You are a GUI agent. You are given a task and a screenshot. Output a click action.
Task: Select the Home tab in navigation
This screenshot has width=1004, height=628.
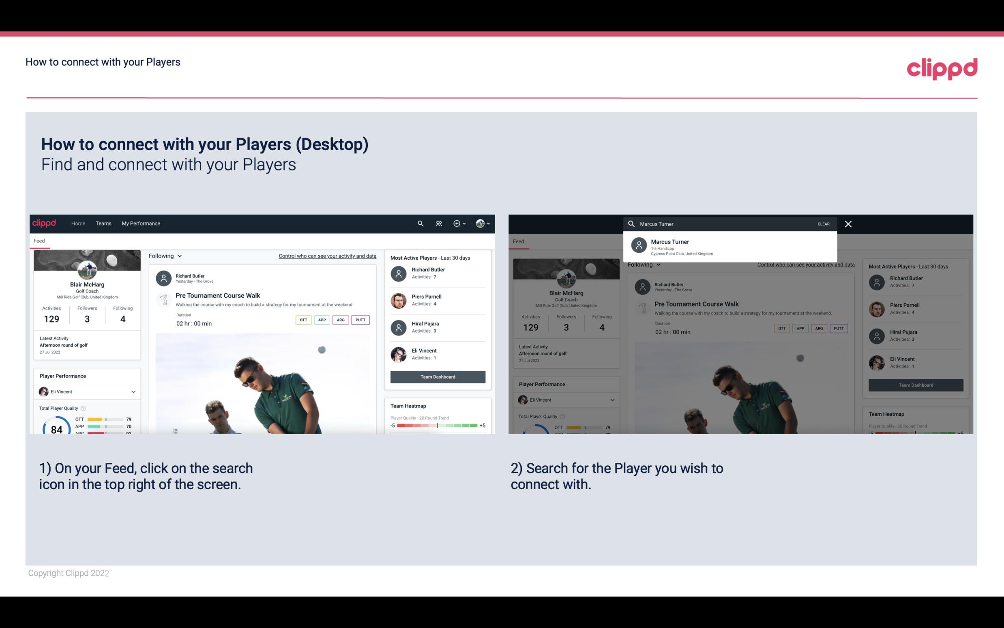(77, 223)
